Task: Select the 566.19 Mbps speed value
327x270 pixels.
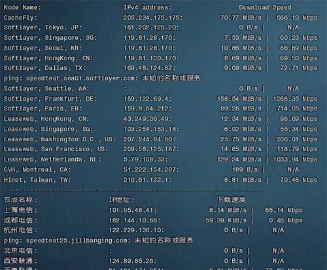Action: click(297, 18)
